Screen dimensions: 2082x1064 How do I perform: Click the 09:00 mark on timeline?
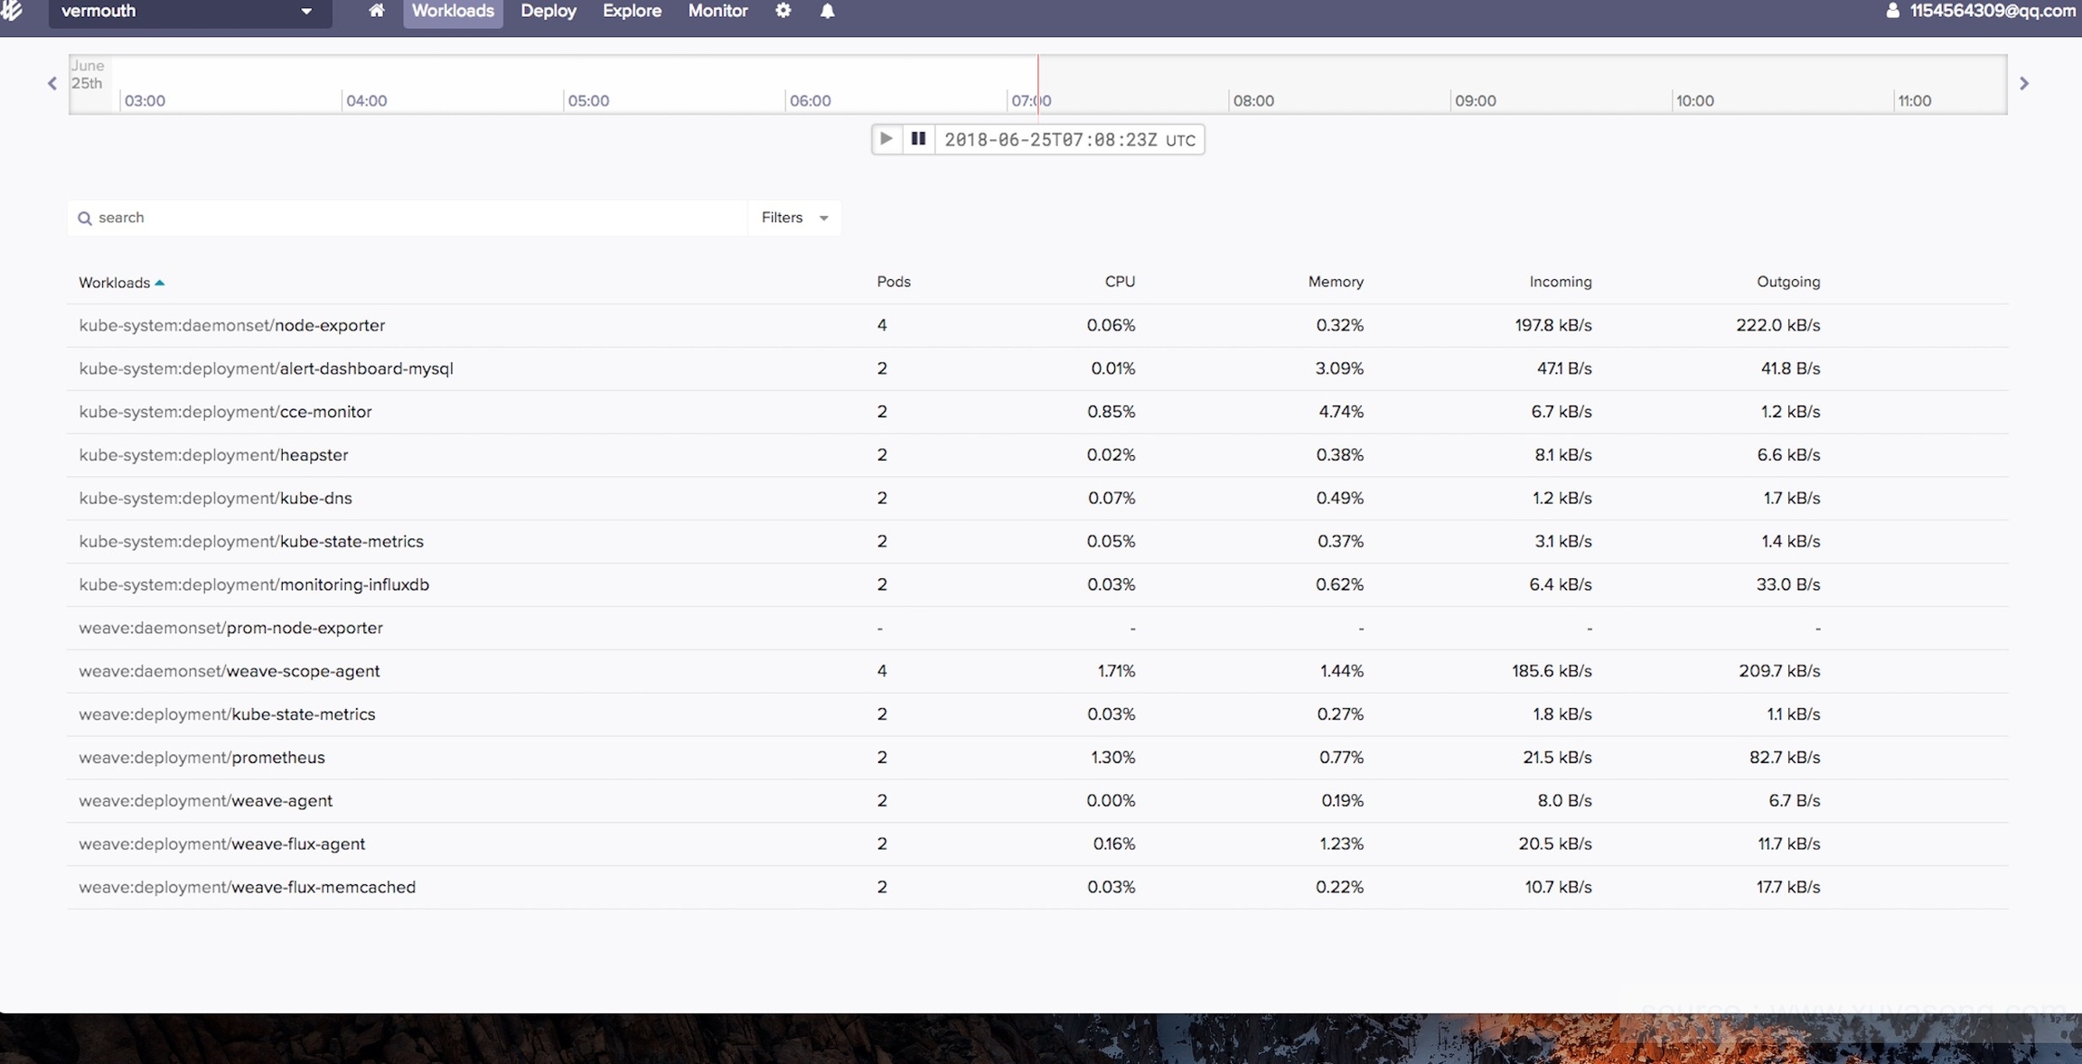1474,100
